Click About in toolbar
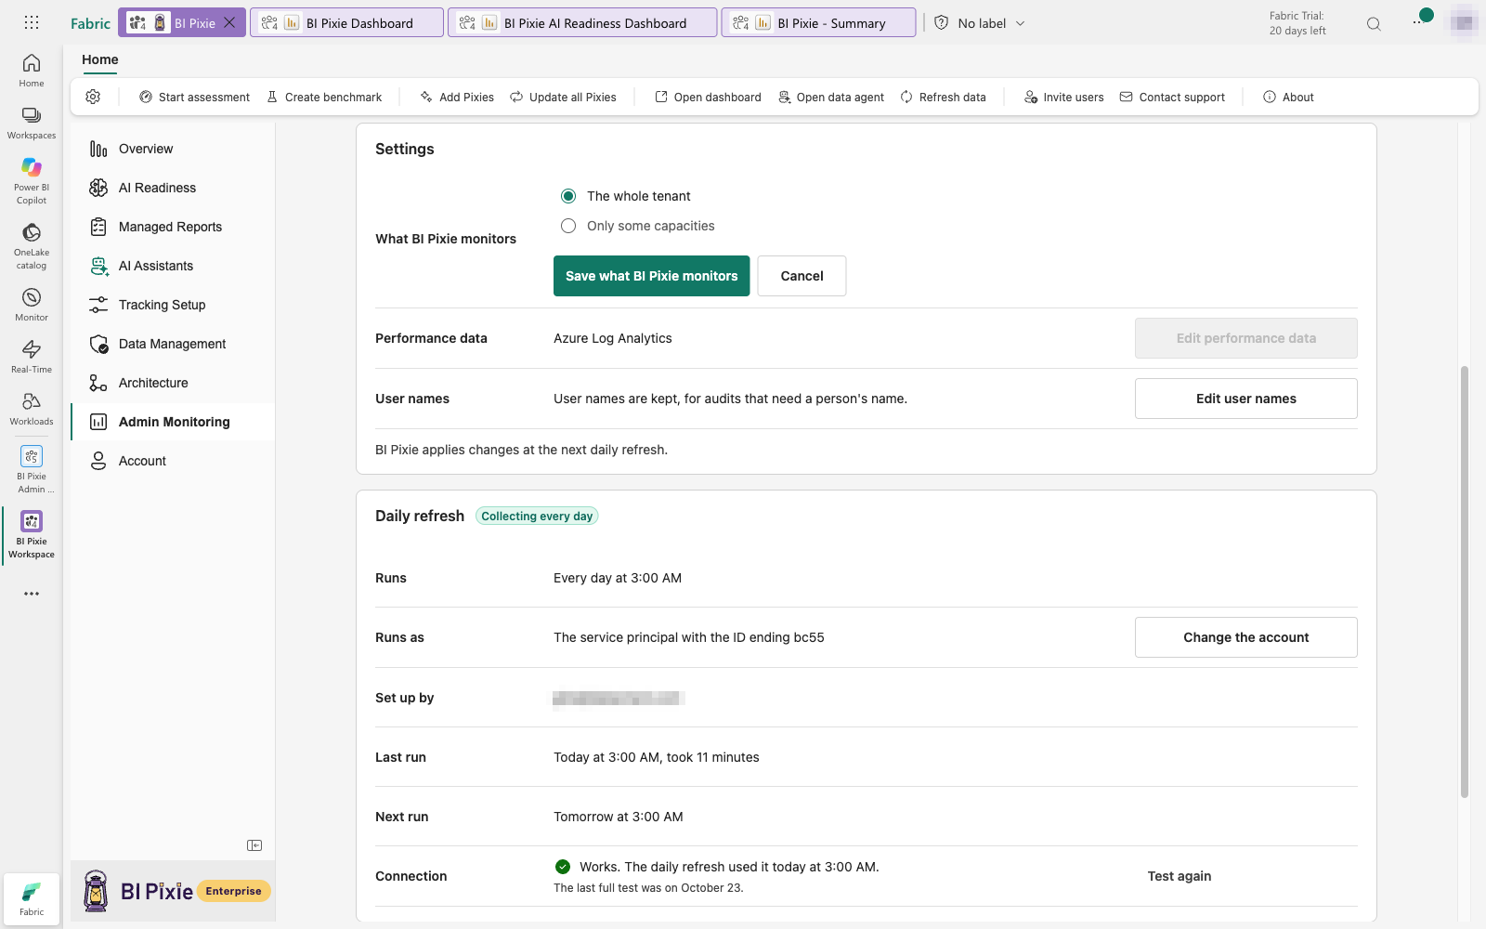1486x929 pixels. coord(1288,97)
